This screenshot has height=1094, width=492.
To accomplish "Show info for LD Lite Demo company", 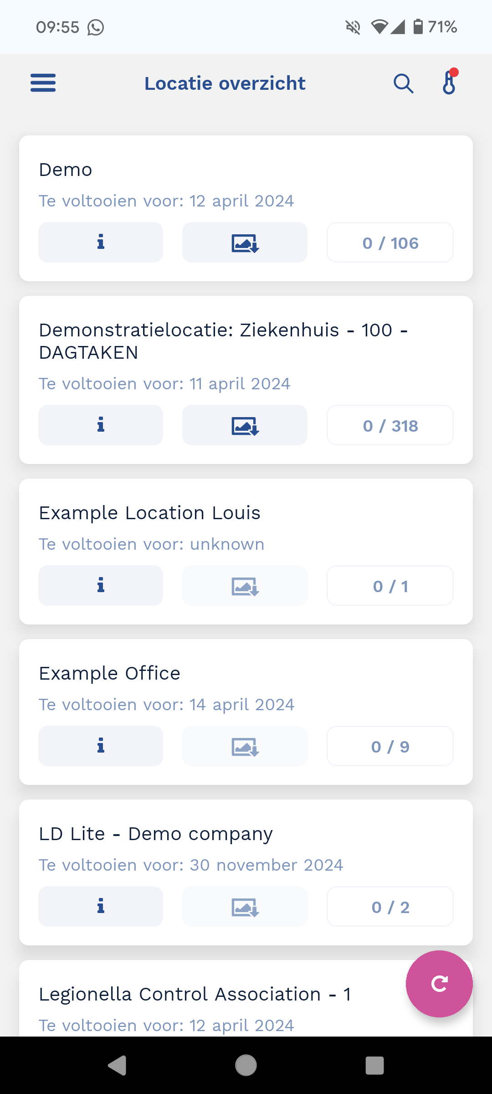I will click(x=101, y=906).
